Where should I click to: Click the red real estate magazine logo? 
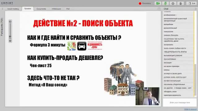[95, 46]
